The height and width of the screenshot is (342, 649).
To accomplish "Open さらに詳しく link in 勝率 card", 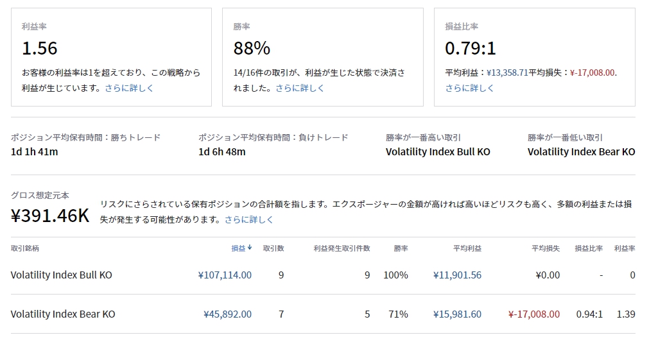I will click(300, 88).
